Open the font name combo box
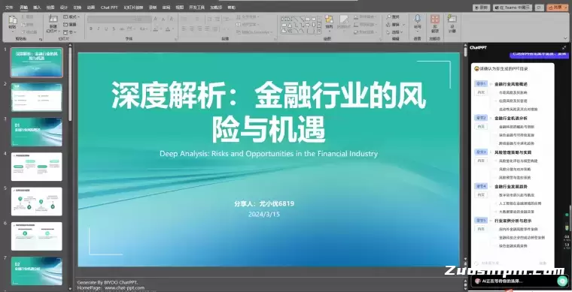The height and width of the screenshot is (292, 572). (x=113, y=20)
